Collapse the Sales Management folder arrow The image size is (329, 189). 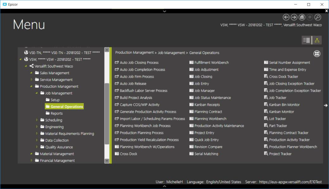coord(31,73)
